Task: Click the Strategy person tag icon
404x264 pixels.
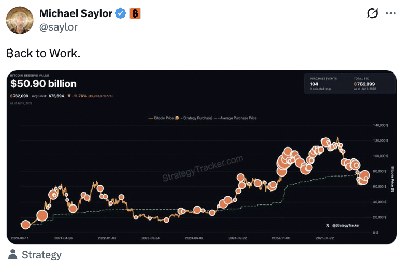Action: 13,254
